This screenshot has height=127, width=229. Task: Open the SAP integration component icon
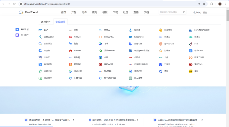(x=40, y=30)
